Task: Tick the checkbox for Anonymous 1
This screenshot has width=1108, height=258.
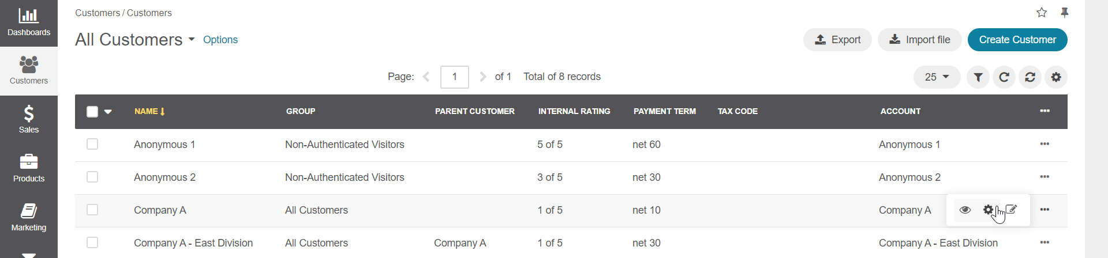Action: click(92, 144)
